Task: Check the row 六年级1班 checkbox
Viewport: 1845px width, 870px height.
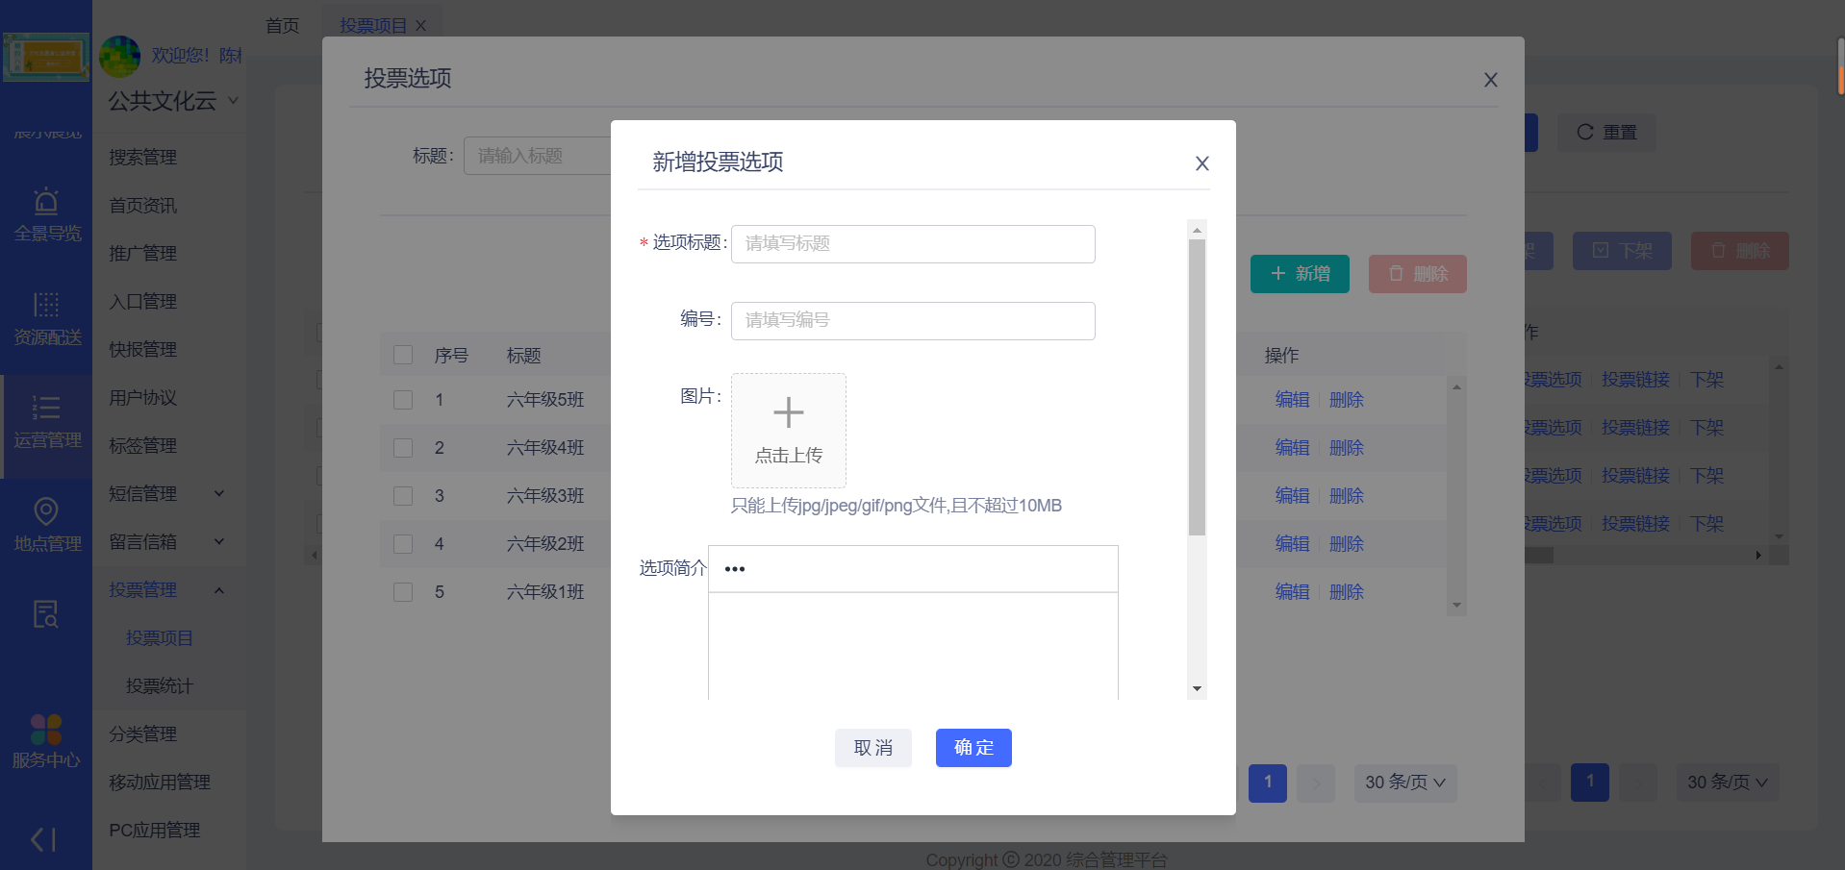Action: point(403,592)
